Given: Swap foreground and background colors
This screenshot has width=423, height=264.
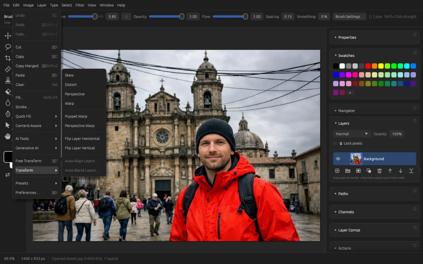Looking at the screenshot, I should [8, 175].
